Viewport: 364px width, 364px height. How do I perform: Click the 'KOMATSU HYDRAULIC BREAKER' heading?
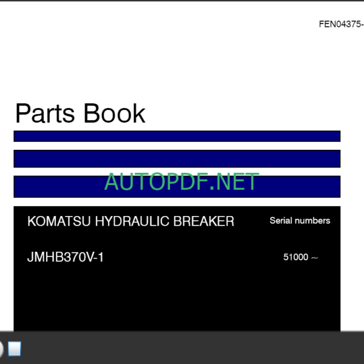130,221
